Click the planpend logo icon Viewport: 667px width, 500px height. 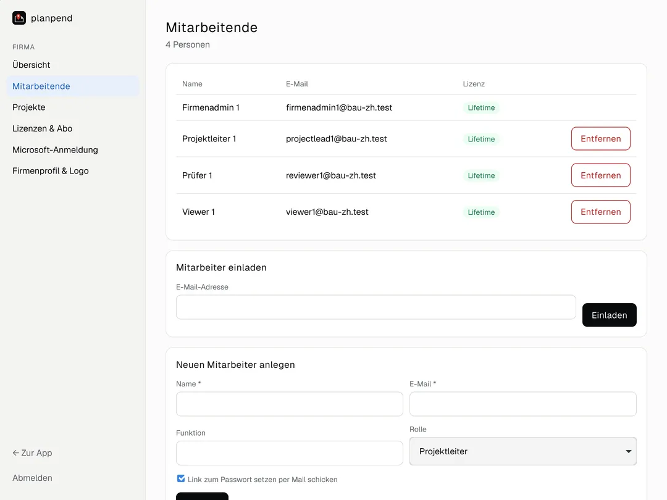point(19,18)
